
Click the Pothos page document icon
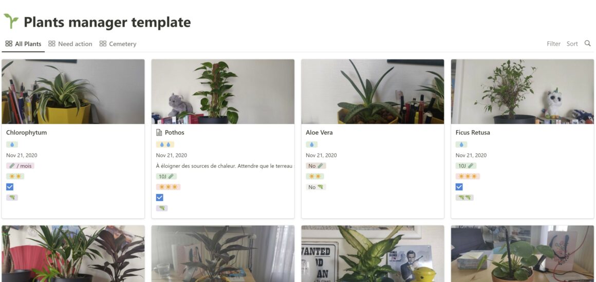159,133
